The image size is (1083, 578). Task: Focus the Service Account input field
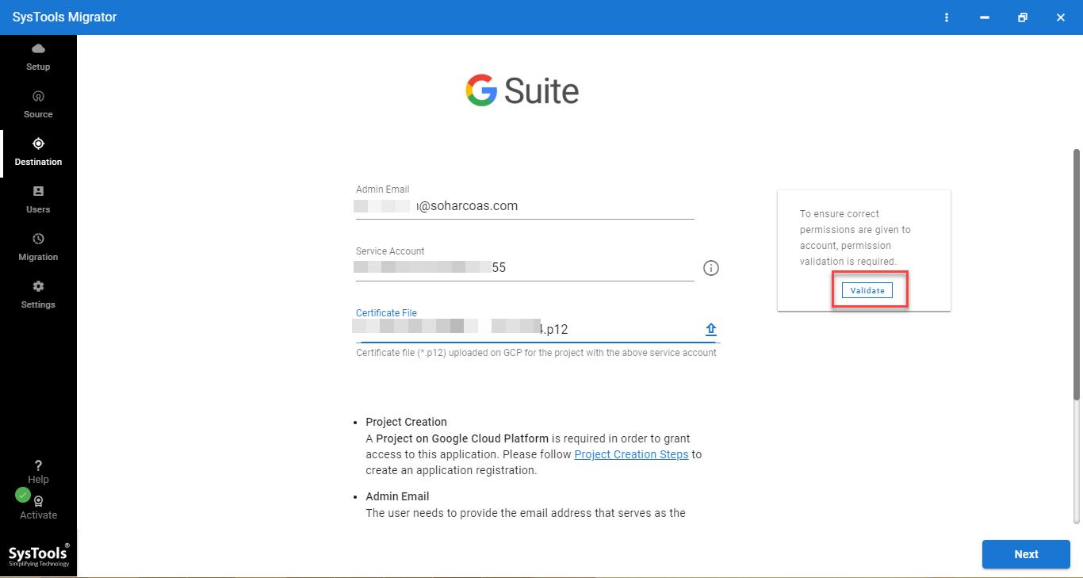tap(525, 268)
